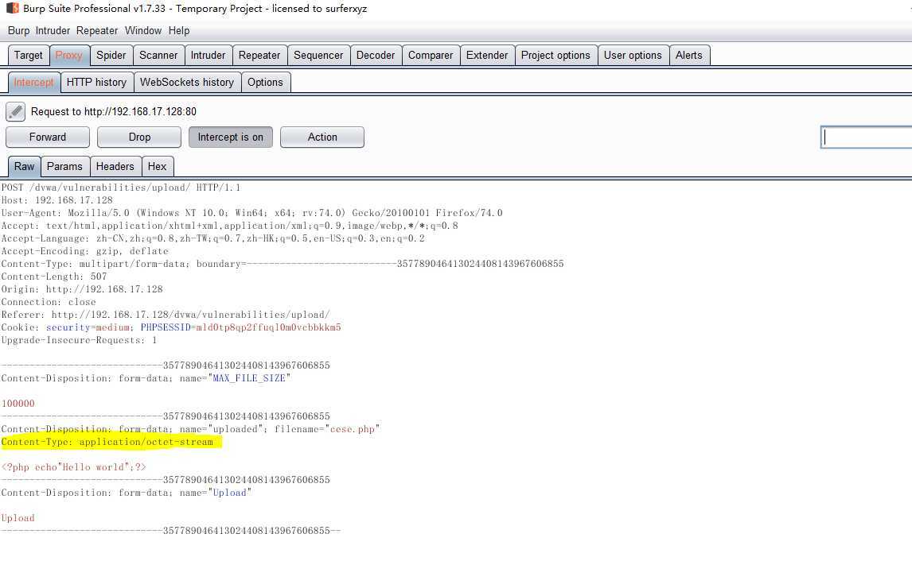The width and height of the screenshot is (912, 588).
Task: Click the Upgrade-Insecure-Requests line
Action: [79, 340]
